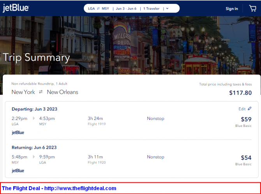Click the 3h 24m duration

point(95,118)
